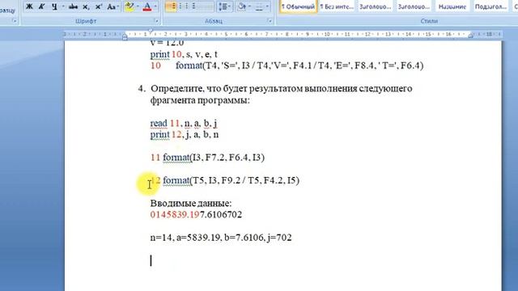Apply the Без инте... style
518x291 pixels.
pos(337,6)
